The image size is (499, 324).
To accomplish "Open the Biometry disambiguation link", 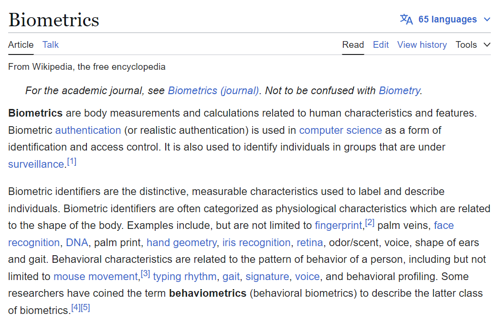I will (x=400, y=91).
